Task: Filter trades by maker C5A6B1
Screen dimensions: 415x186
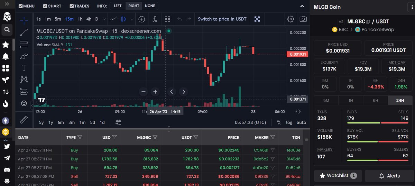Action: tap(273, 150)
